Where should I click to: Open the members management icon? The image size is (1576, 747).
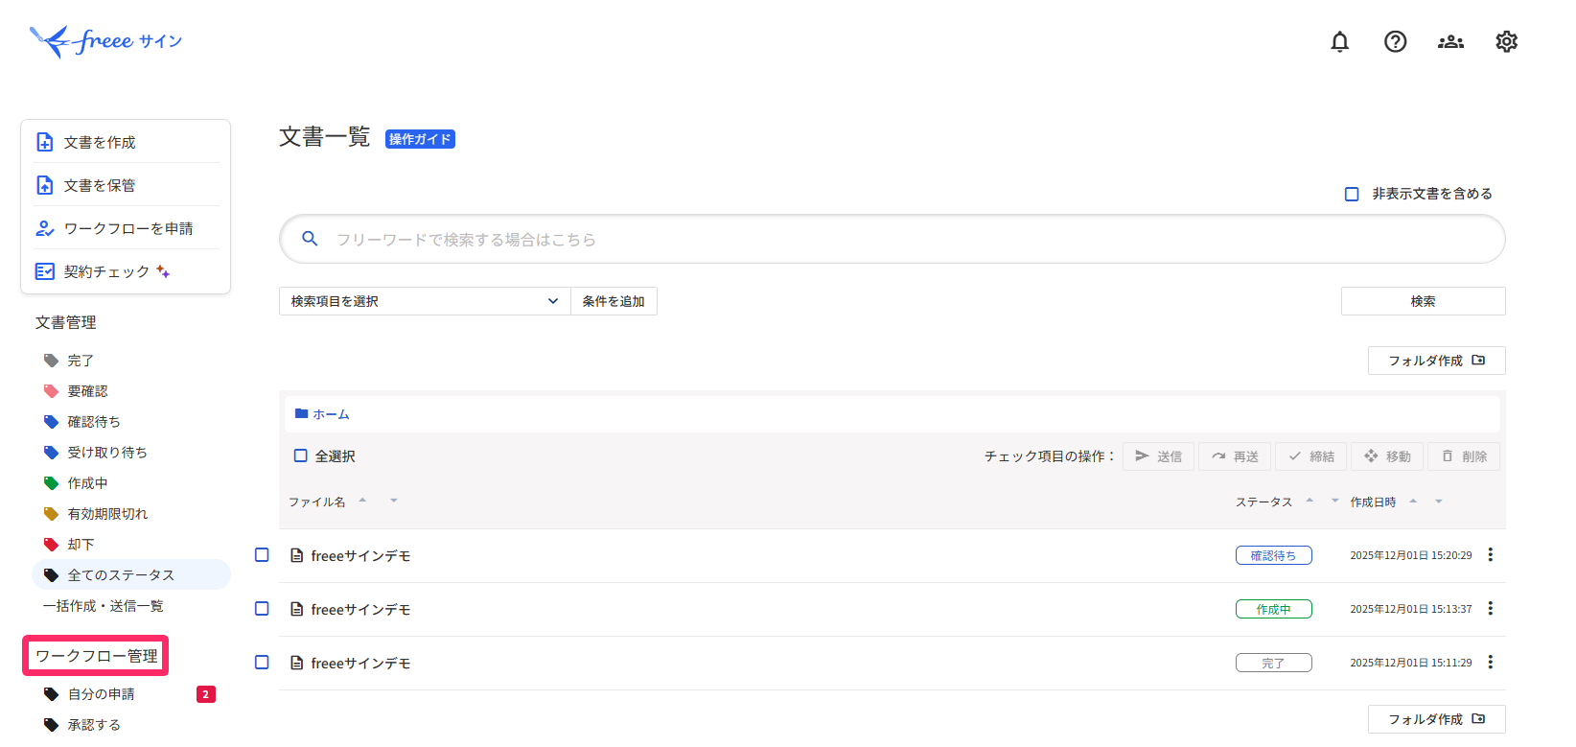tap(1450, 41)
